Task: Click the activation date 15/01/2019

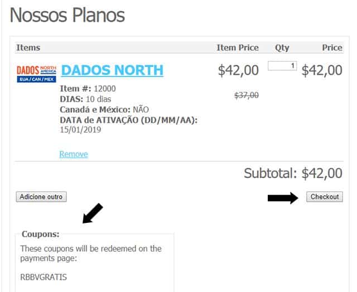Action: (x=80, y=130)
